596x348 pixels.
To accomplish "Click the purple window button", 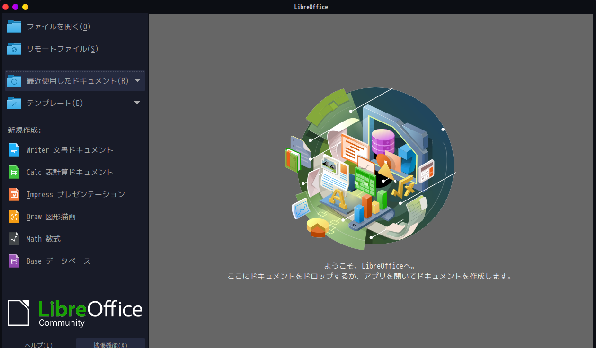I will point(16,7).
